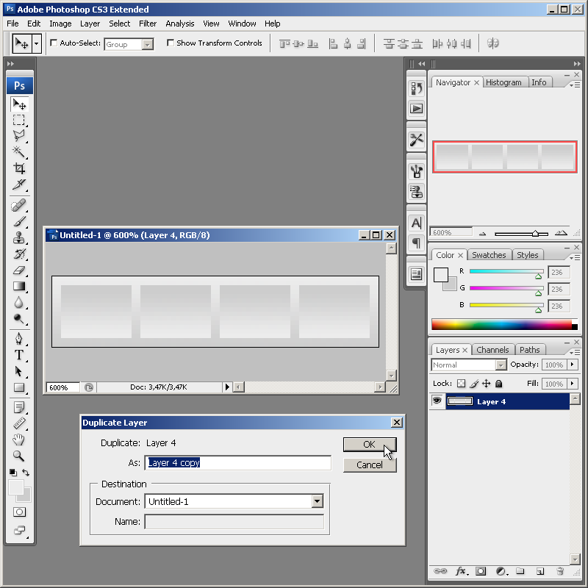
Task: Select the Notes tool
Action: point(19,407)
